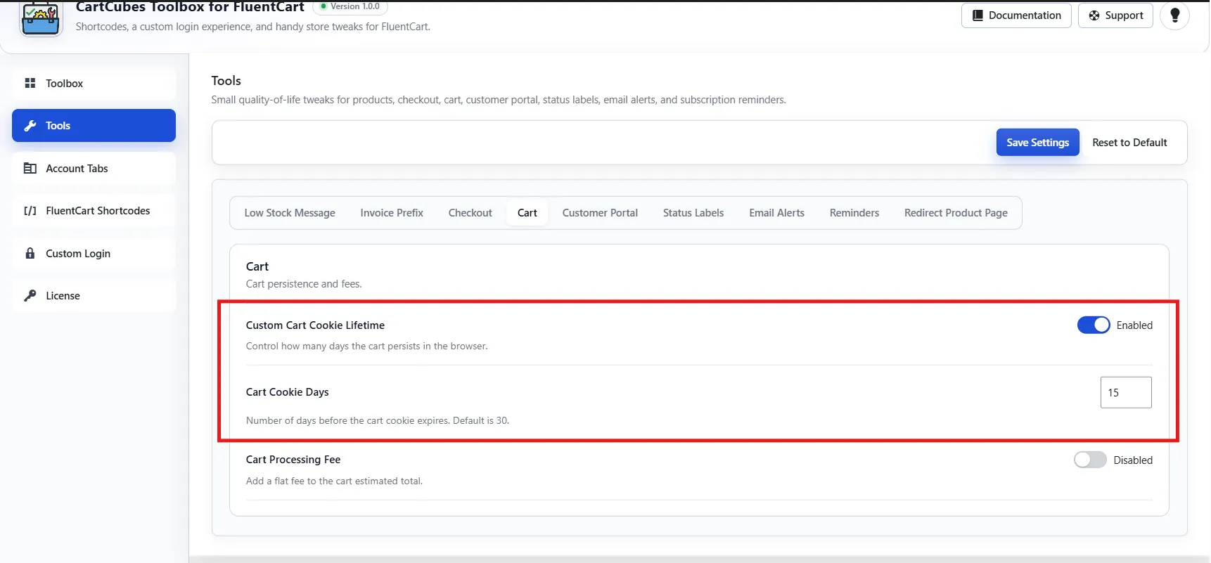Click the Account Tabs layout icon
Screen dimensions: 1211x563
pos(30,169)
